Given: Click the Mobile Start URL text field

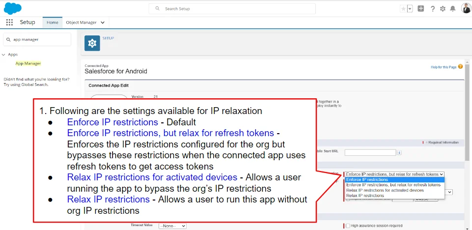Looking at the screenshot, I should (370, 153).
